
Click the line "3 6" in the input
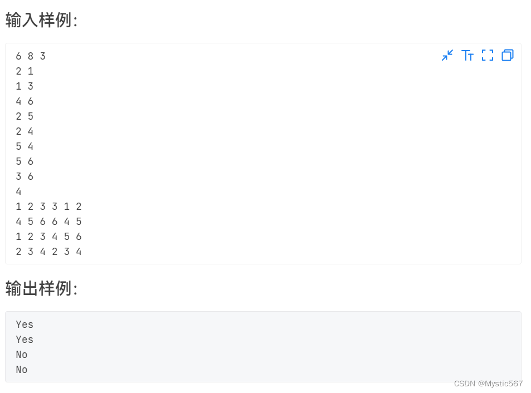pyautogui.click(x=23, y=176)
